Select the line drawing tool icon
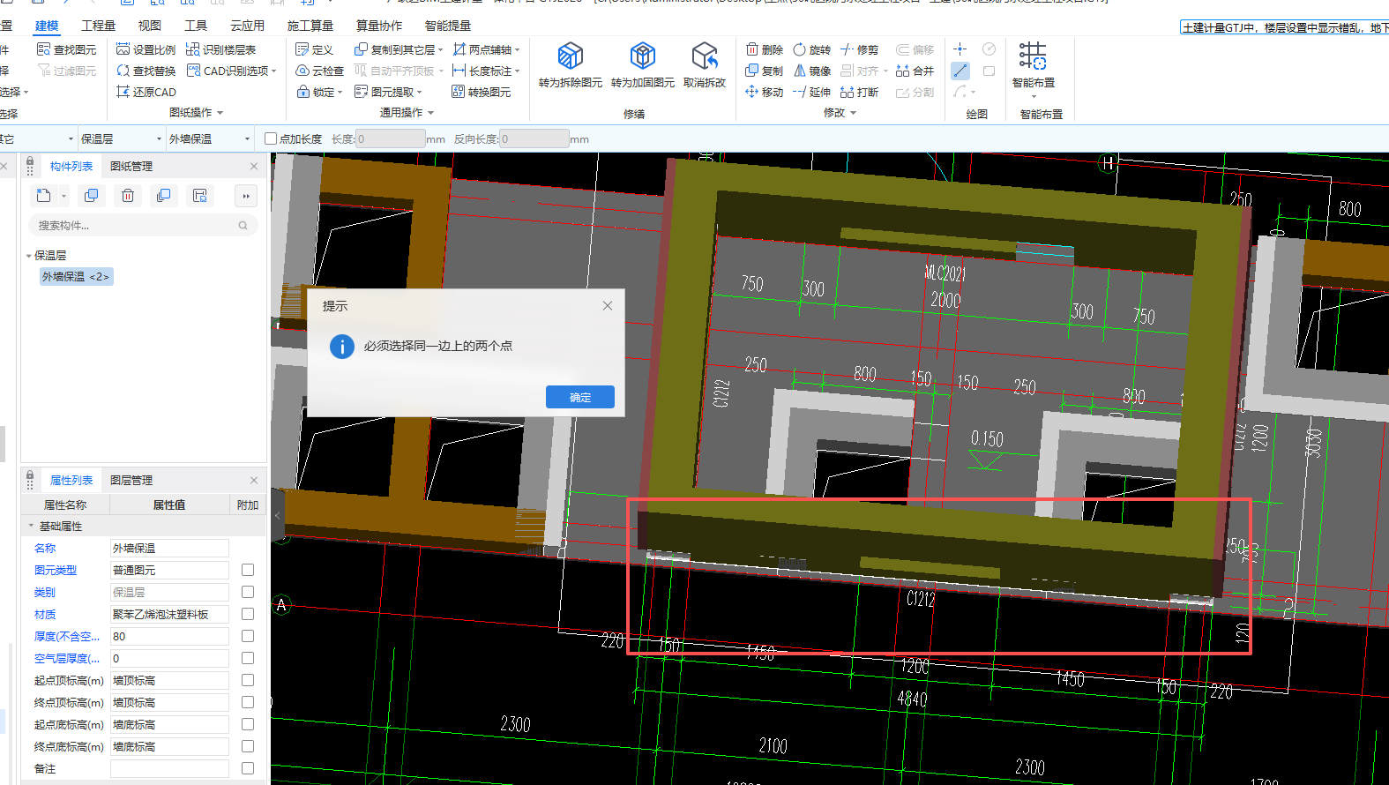This screenshot has width=1389, height=785. (x=960, y=71)
